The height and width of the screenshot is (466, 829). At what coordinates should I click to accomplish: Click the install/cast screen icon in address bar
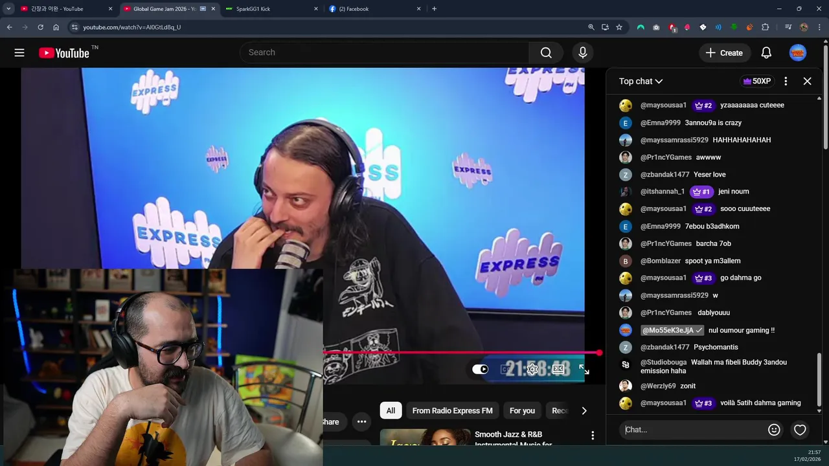(605, 27)
